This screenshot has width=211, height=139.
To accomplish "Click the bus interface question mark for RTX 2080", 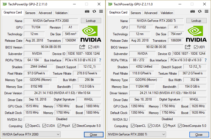I will click(100, 60).
